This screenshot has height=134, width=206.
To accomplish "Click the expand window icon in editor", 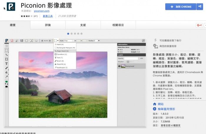I will [144, 40].
